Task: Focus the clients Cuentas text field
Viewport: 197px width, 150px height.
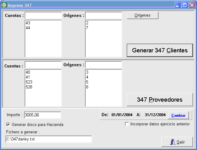Action: (43, 15)
